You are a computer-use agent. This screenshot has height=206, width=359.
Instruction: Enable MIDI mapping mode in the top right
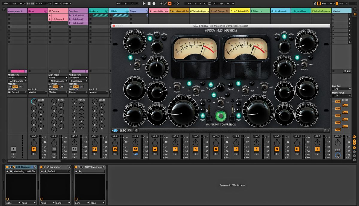coord(332,3)
